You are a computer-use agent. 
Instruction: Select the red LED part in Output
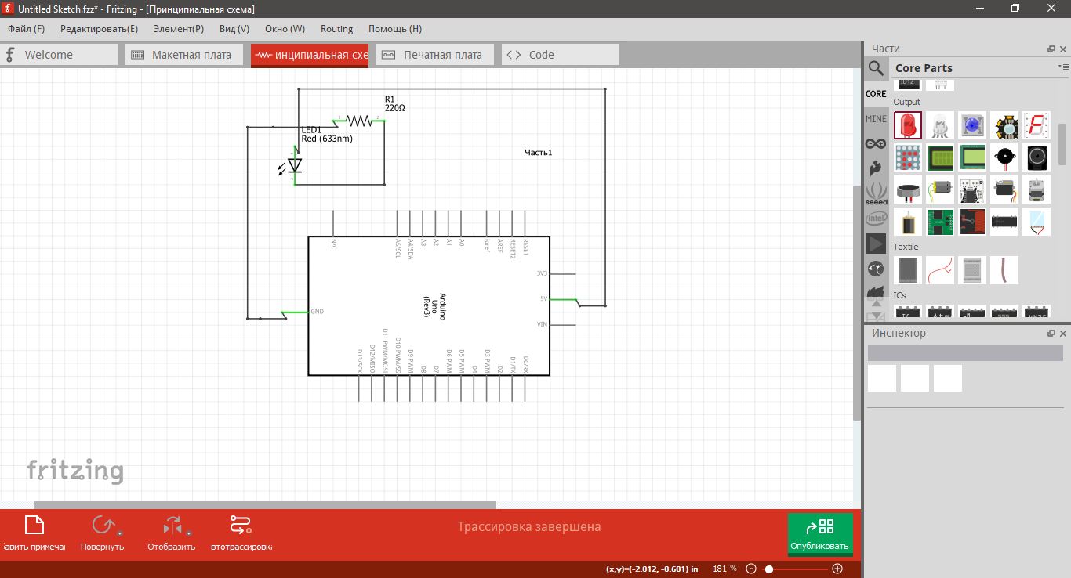[908, 125]
